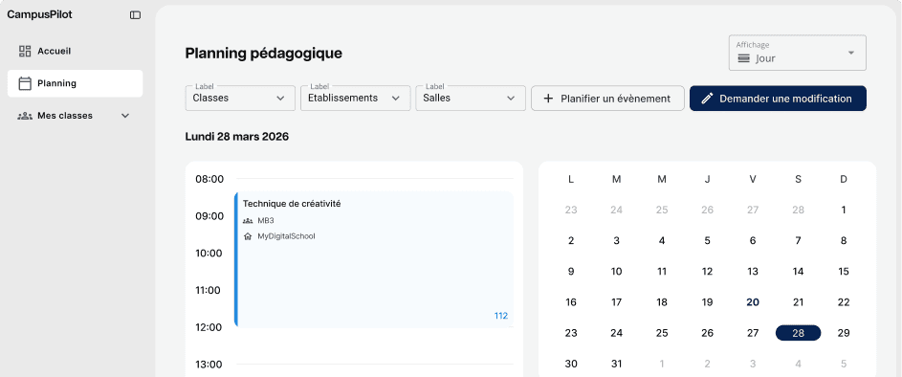Click the Planning pédagogique title

(x=263, y=54)
